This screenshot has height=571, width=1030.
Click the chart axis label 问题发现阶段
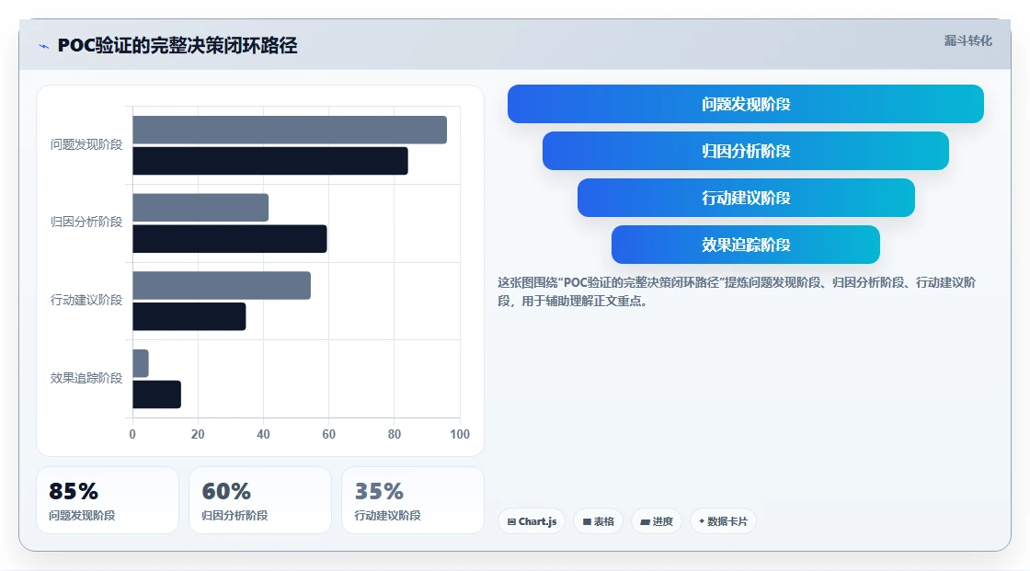(86, 144)
